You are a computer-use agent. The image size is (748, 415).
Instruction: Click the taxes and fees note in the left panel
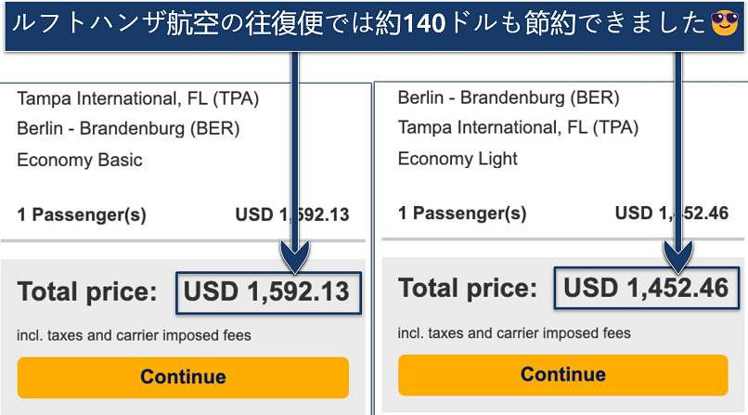[134, 335]
